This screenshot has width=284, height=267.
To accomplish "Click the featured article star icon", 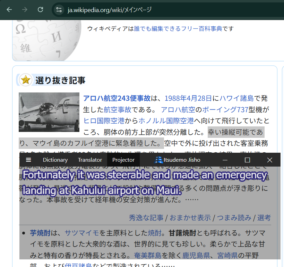I will 26,80.
